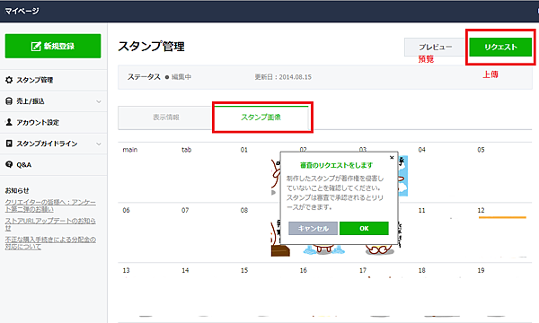Select the main image slot
Viewport: 539px width, 323px height.
click(x=147, y=172)
